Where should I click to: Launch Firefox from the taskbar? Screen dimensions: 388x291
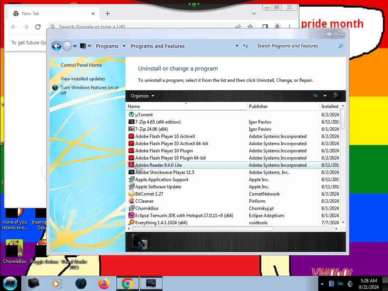104,283
